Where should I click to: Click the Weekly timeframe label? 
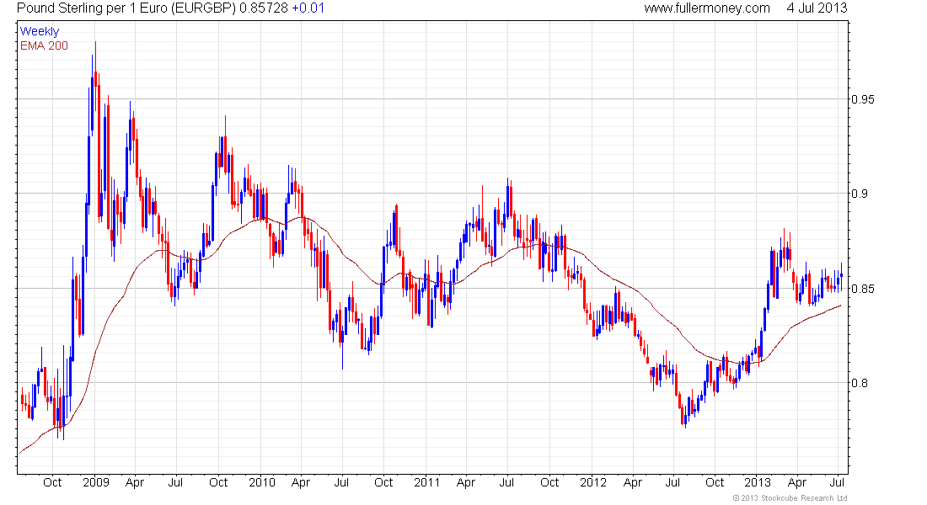40,31
